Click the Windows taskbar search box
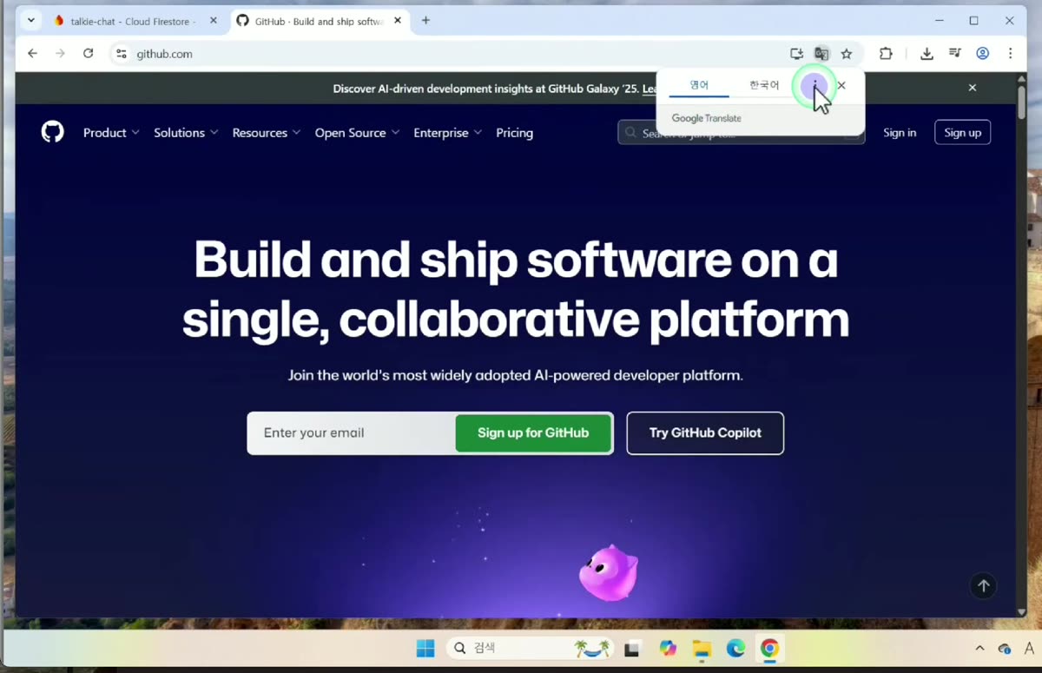Screen dimensions: 1042x673 pyautogui.click(x=531, y=649)
